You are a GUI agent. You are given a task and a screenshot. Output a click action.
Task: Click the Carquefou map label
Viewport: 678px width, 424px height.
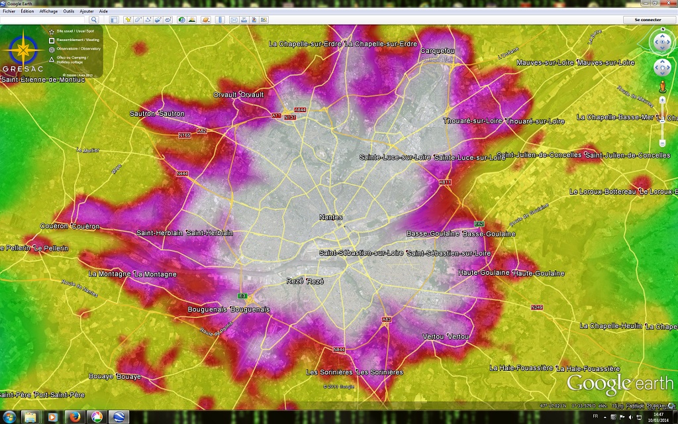point(438,50)
